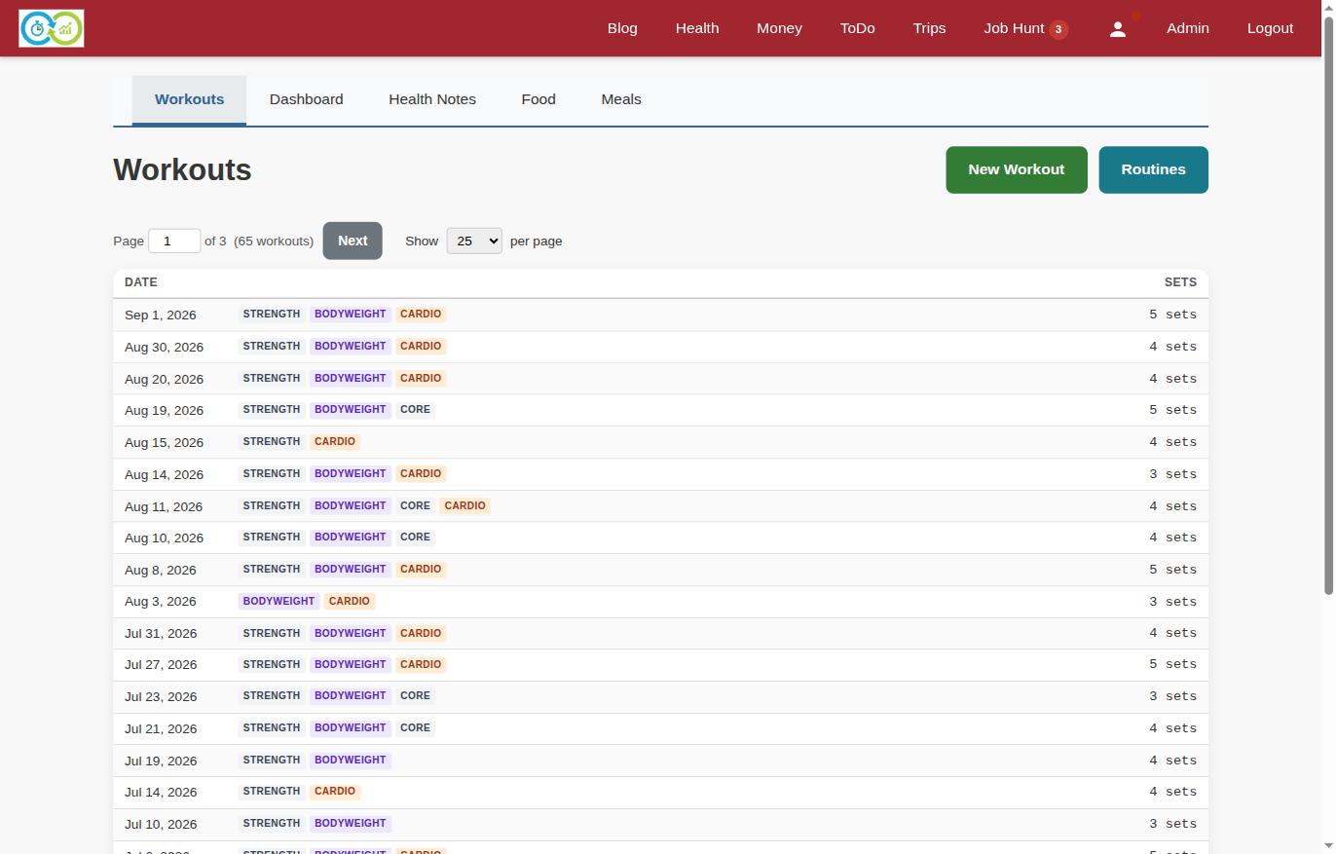
Task: Select the Aug 8, 2026 workout
Action: [660, 570]
